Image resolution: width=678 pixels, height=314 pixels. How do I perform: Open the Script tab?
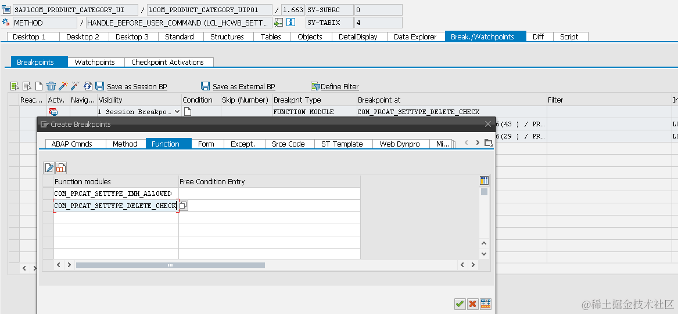pos(569,36)
